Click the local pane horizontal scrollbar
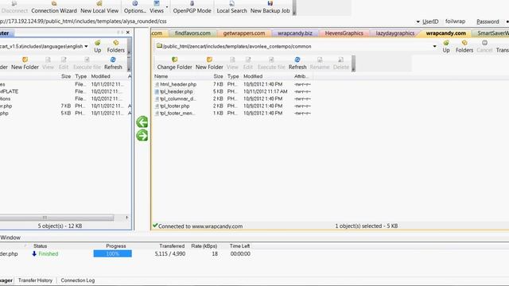 click(x=56, y=217)
